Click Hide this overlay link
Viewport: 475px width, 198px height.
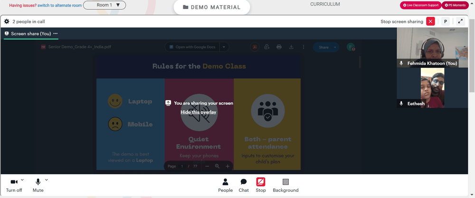click(x=199, y=112)
